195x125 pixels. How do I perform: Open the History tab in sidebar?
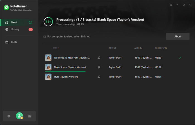15,29
